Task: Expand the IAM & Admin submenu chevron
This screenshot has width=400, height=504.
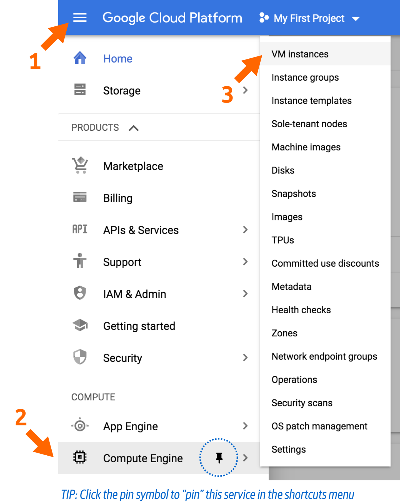Action: 245,294
